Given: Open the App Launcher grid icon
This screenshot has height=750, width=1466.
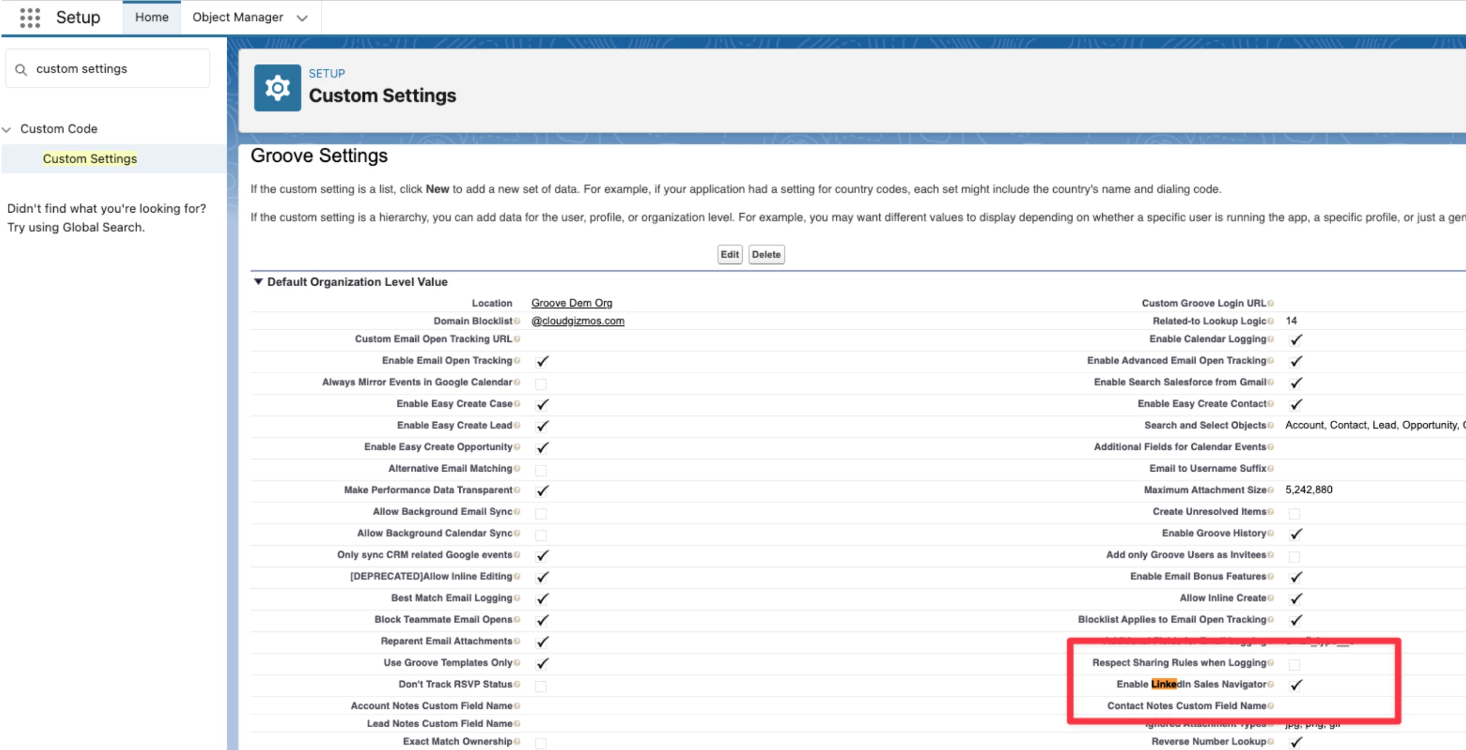Looking at the screenshot, I should (x=30, y=18).
